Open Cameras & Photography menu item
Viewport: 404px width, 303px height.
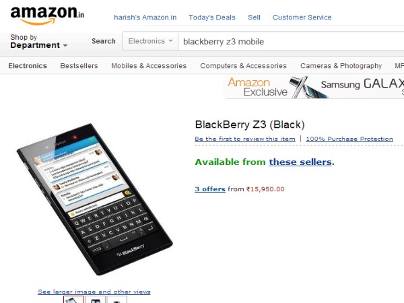[341, 66]
